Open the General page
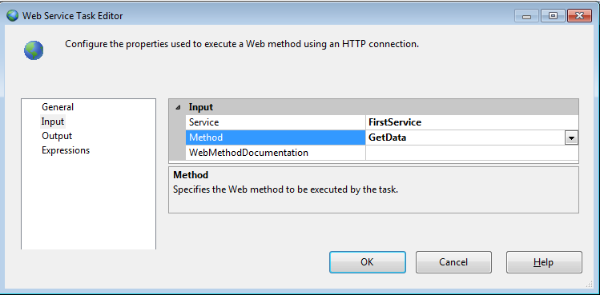This screenshot has width=600, height=295. 58,107
